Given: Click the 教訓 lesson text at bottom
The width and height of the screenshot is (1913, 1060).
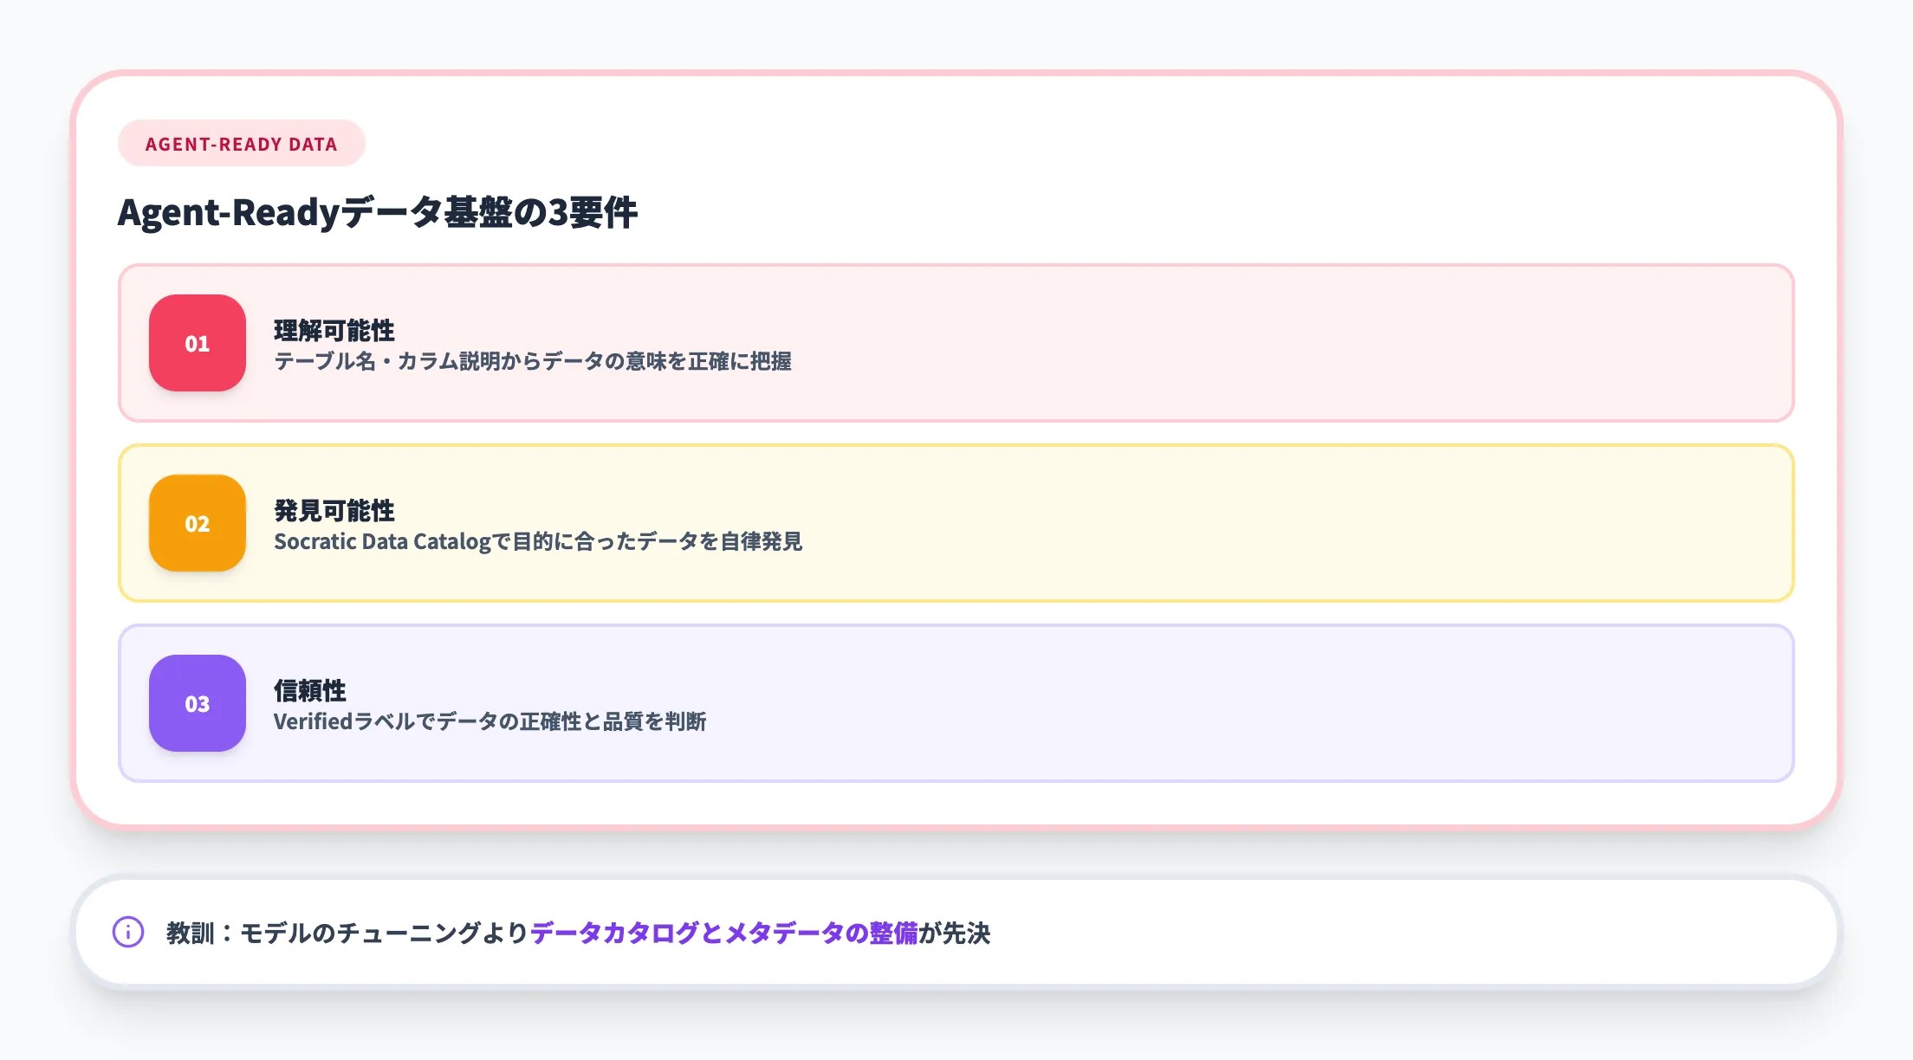Looking at the screenshot, I should click(x=191, y=933).
